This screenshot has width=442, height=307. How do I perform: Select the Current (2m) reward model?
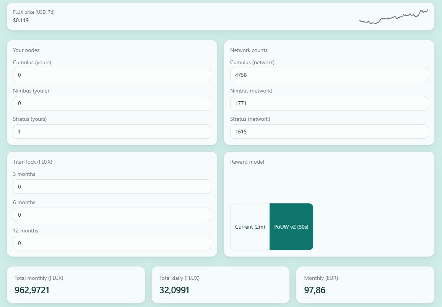250,227
